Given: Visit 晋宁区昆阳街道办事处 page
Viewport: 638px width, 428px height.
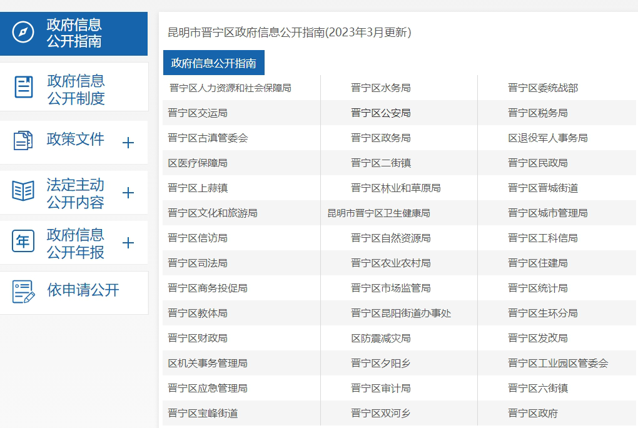Looking at the screenshot, I should pyautogui.click(x=401, y=313).
